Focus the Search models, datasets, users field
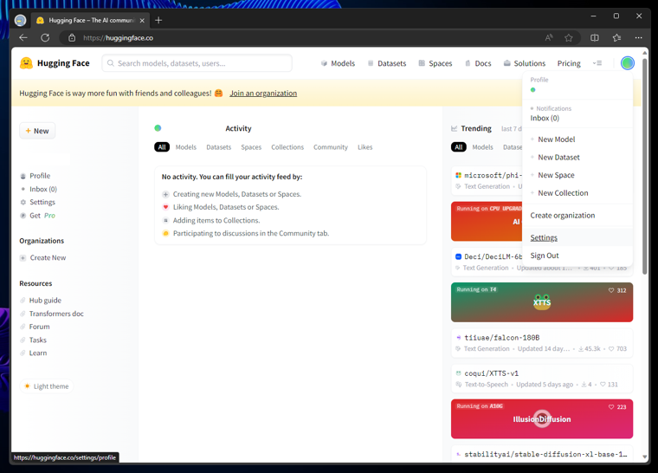This screenshot has height=473, width=658. click(197, 63)
